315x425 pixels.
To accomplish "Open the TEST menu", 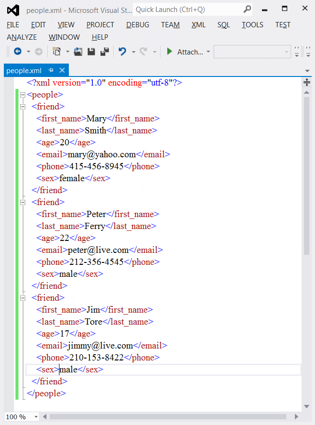I will click(x=283, y=25).
